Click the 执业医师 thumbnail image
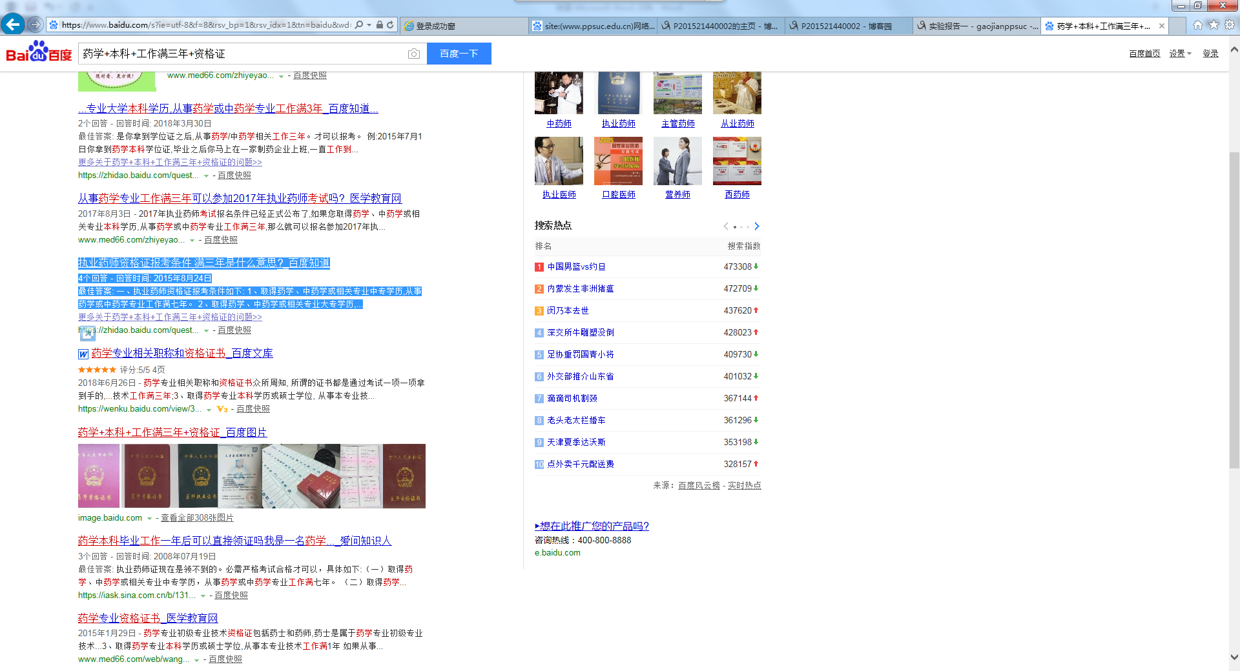The image size is (1240, 671). point(559,161)
